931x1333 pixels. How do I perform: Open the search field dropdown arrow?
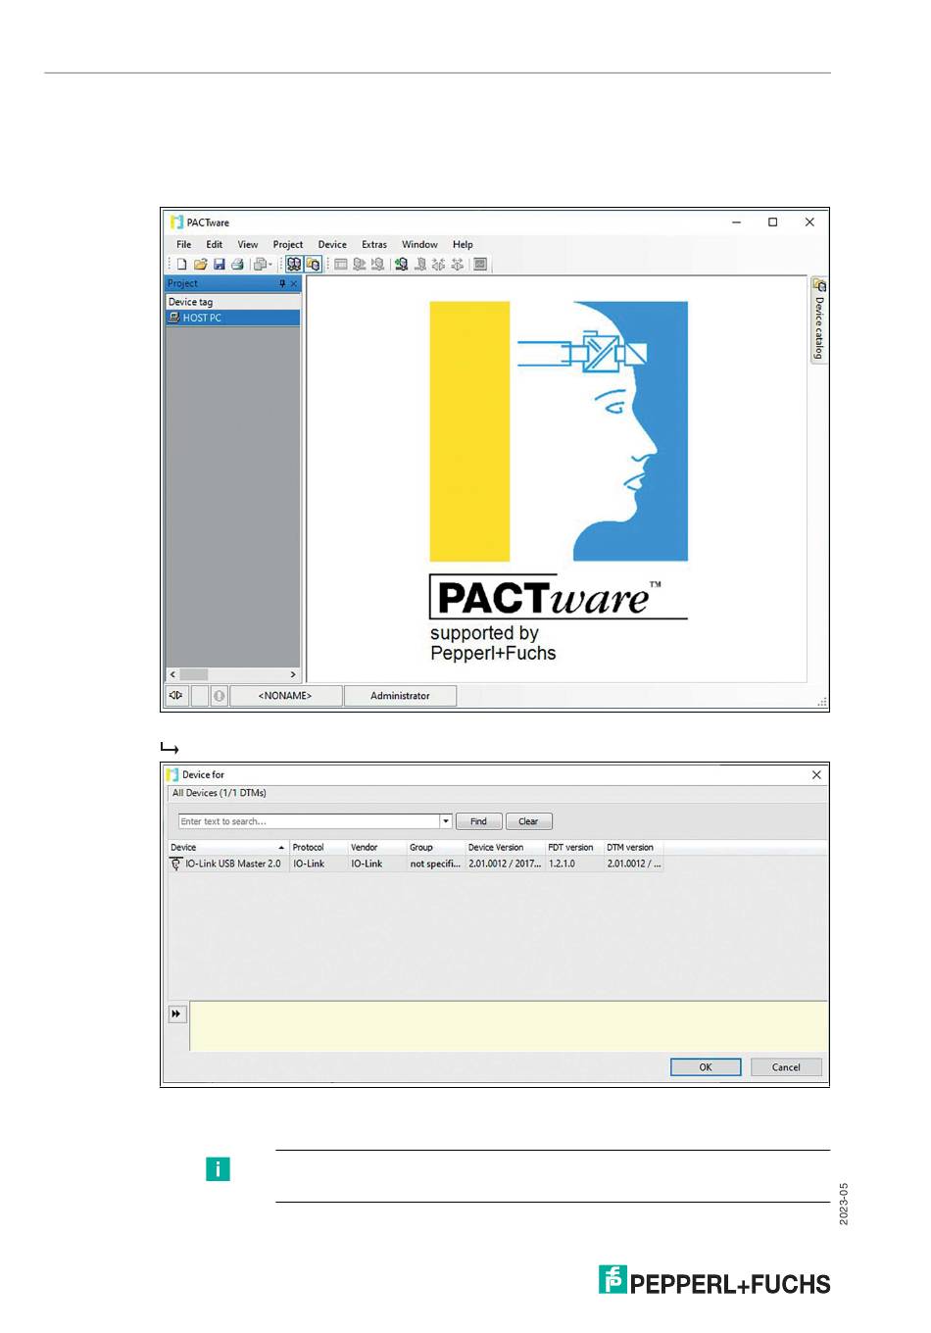(x=446, y=821)
